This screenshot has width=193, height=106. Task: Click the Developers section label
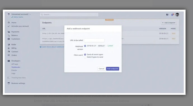coord(16,61)
